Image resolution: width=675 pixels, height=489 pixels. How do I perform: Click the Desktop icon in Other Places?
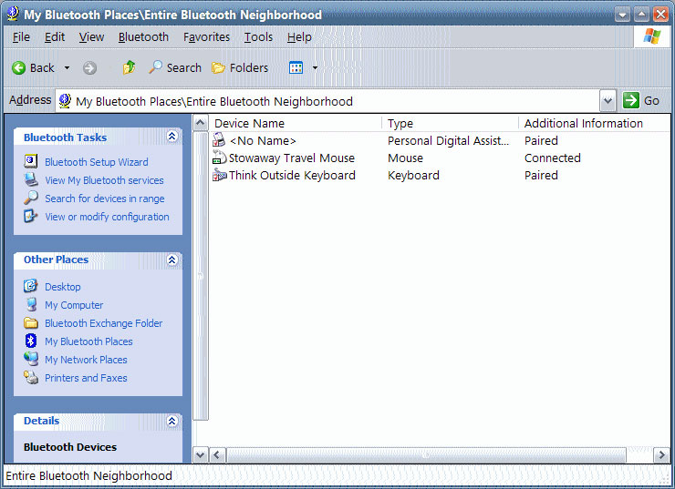[x=31, y=286]
